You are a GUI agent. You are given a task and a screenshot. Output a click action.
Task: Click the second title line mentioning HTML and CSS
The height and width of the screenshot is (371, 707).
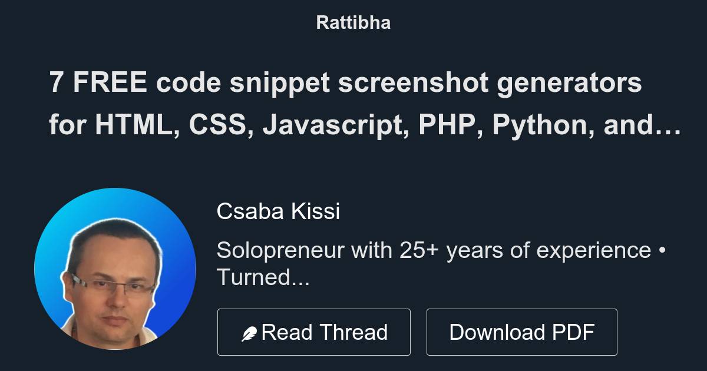click(x=365, y=124)
